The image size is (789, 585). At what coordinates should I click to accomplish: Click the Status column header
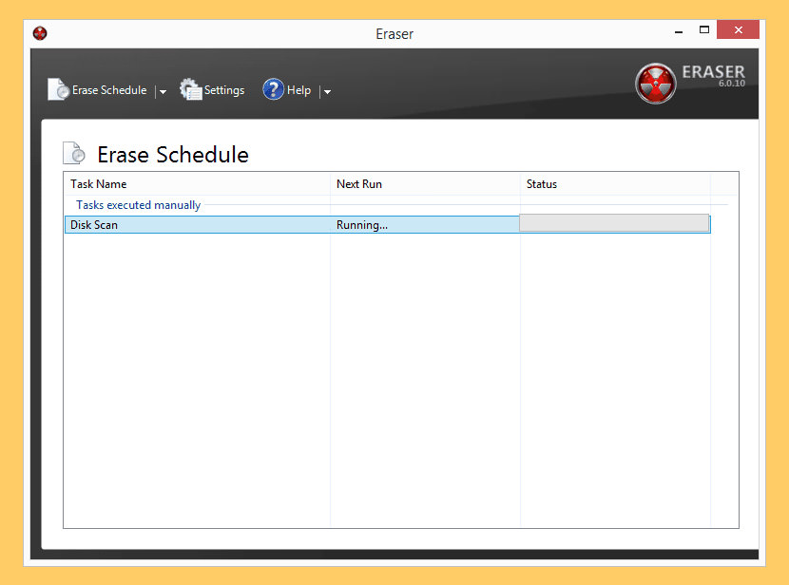(x=542, y=184)
